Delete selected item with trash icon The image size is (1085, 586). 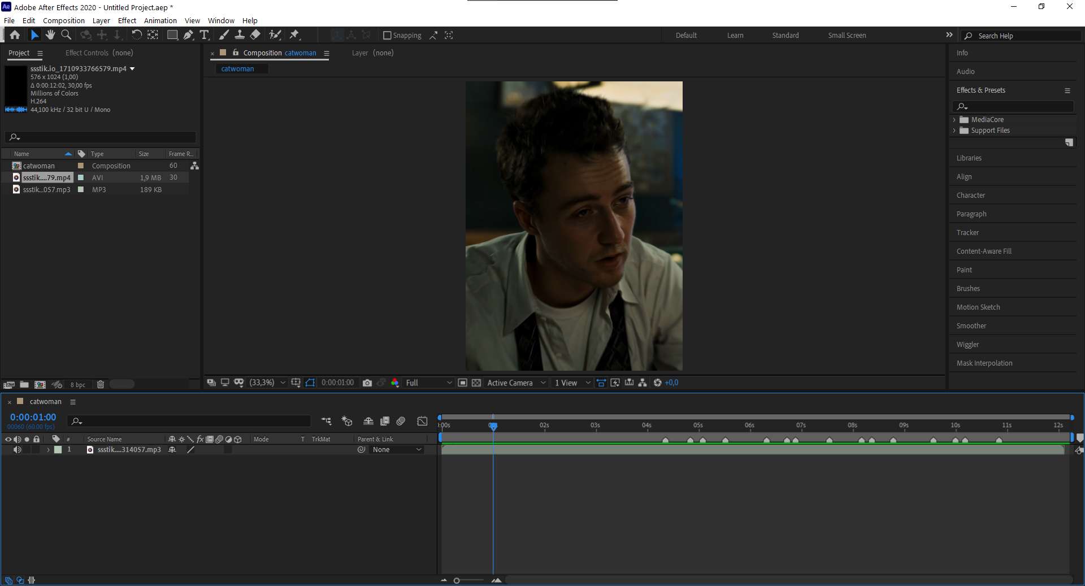[x=101, y=385]
